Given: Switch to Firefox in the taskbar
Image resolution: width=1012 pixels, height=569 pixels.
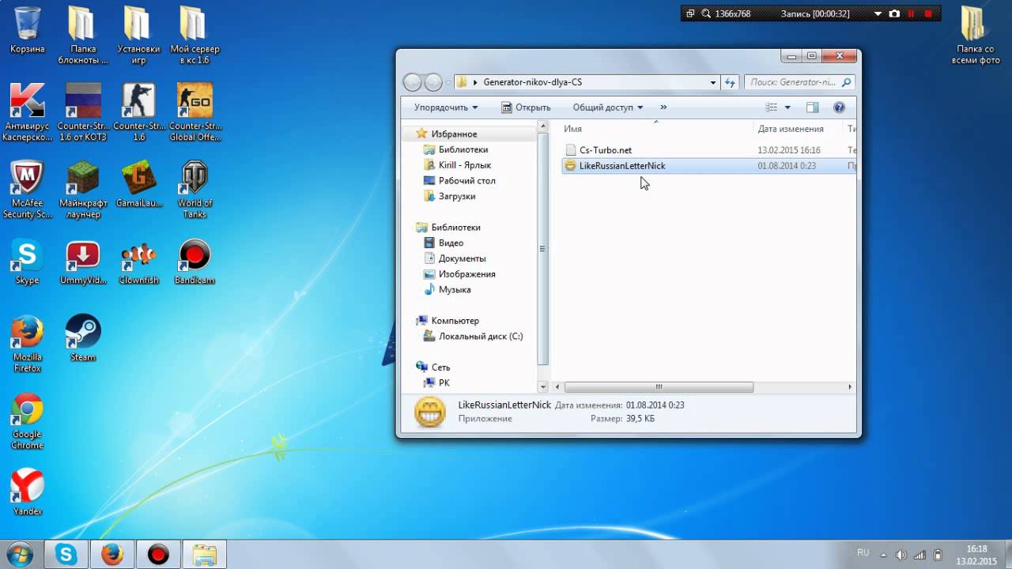Looking at the screenshot, I should point(112,555).
